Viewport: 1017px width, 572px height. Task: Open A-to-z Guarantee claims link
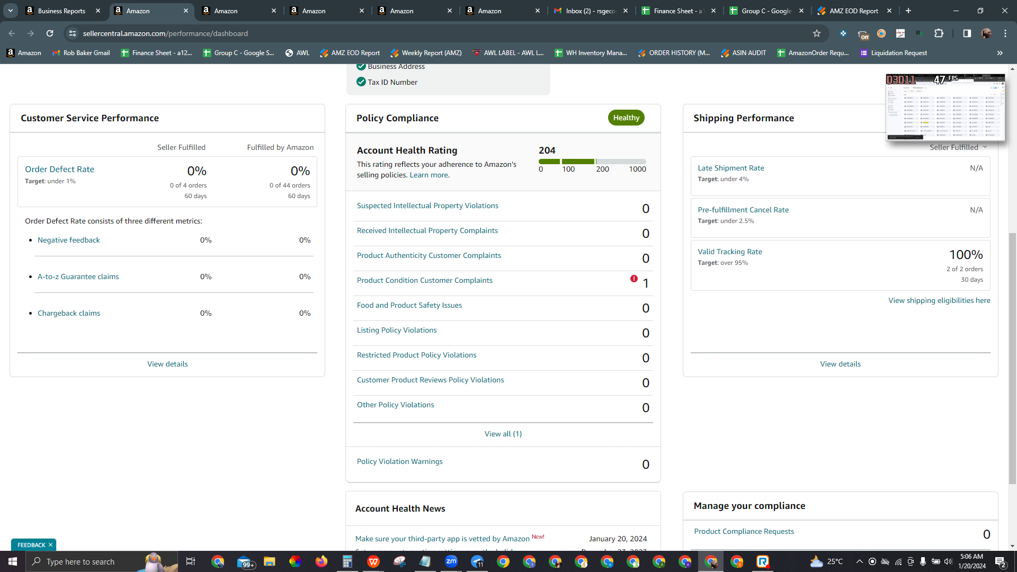pyautogui.click(x=78, y=277)
